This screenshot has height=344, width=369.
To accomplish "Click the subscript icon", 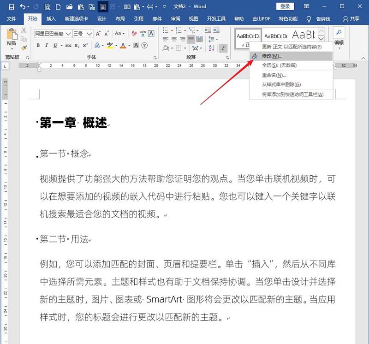I will pyautogui.click(x=77, y=44).
